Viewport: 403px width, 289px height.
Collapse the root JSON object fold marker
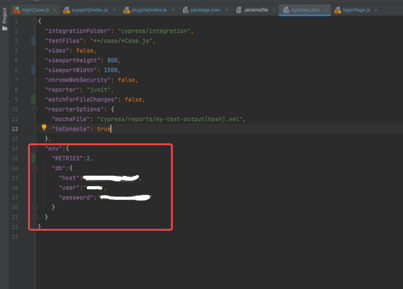[x=35, y=21]
